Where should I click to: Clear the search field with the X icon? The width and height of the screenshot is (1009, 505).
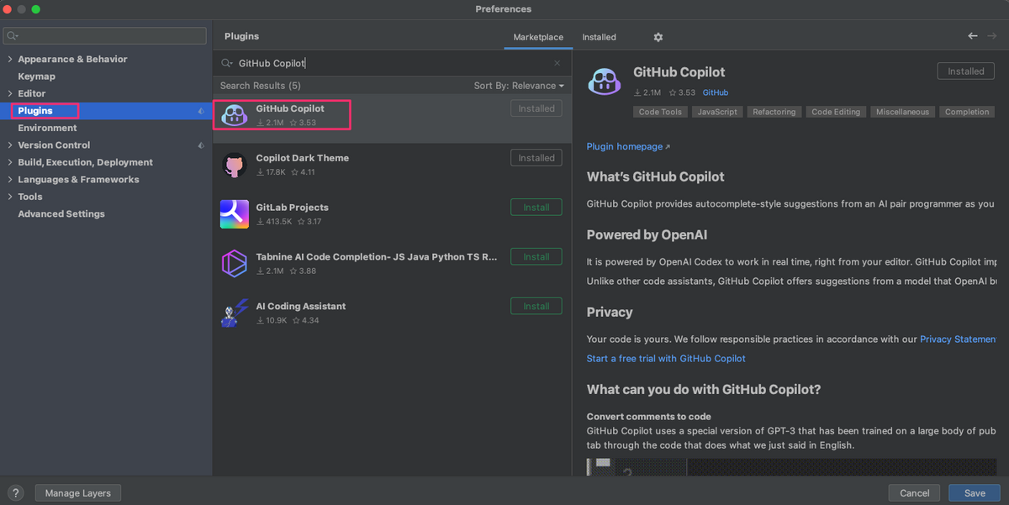(x=557, y=62)
